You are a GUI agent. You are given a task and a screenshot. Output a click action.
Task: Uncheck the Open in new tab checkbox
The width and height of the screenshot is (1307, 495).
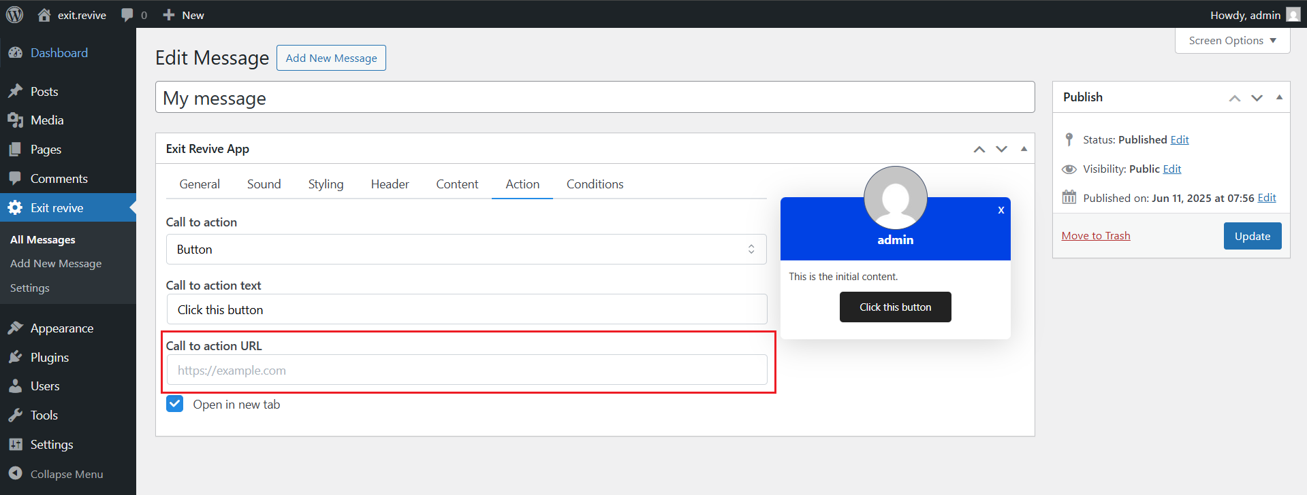175,404
